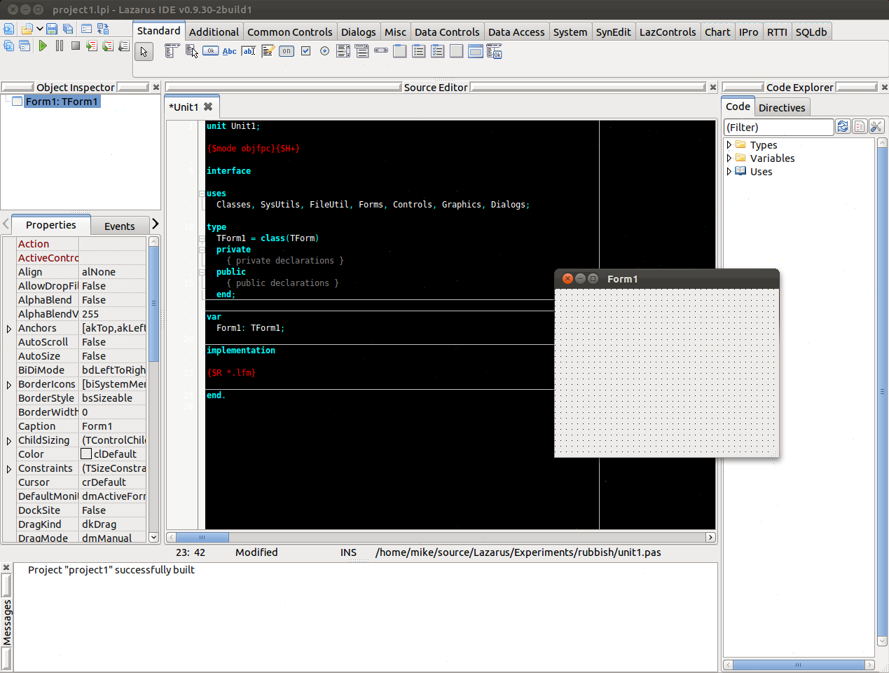Click the New Unit toolbar icon
Image resolution: width=889 pixels, height=673 pixels.
pos(8,29)
